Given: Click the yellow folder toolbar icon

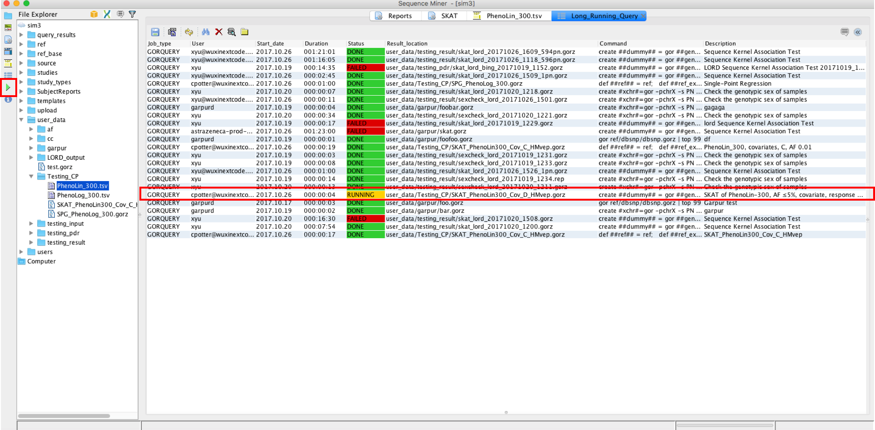Looking at the screenshot, I should coord(244,32).
